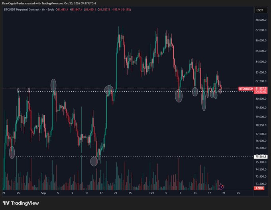Click the purple lightning bolt icon
Screen dimensions: 271x210
click(x=221, y=187)
